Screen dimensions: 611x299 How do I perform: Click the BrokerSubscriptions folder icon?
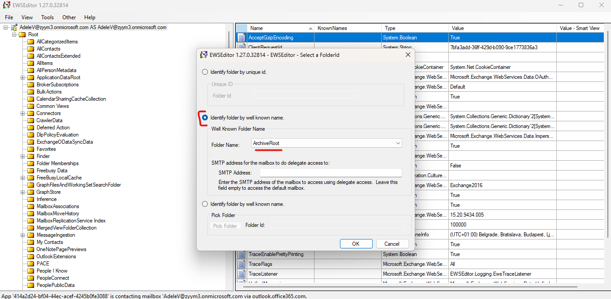[x=31, y=85]
